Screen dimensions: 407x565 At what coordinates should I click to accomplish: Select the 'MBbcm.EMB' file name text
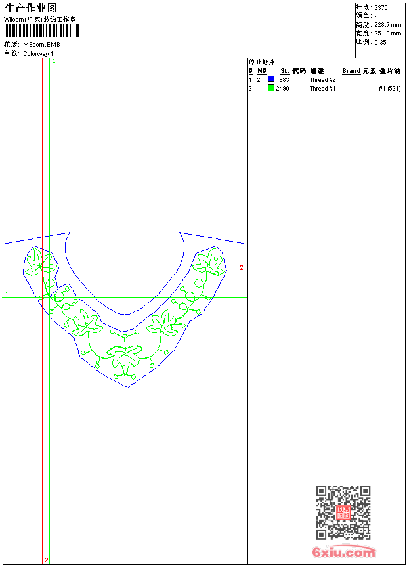coord(42,45)
